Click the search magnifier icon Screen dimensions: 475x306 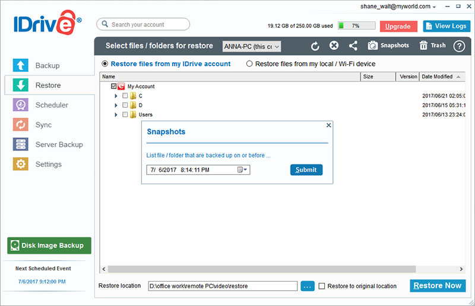[x=105, y=24]
